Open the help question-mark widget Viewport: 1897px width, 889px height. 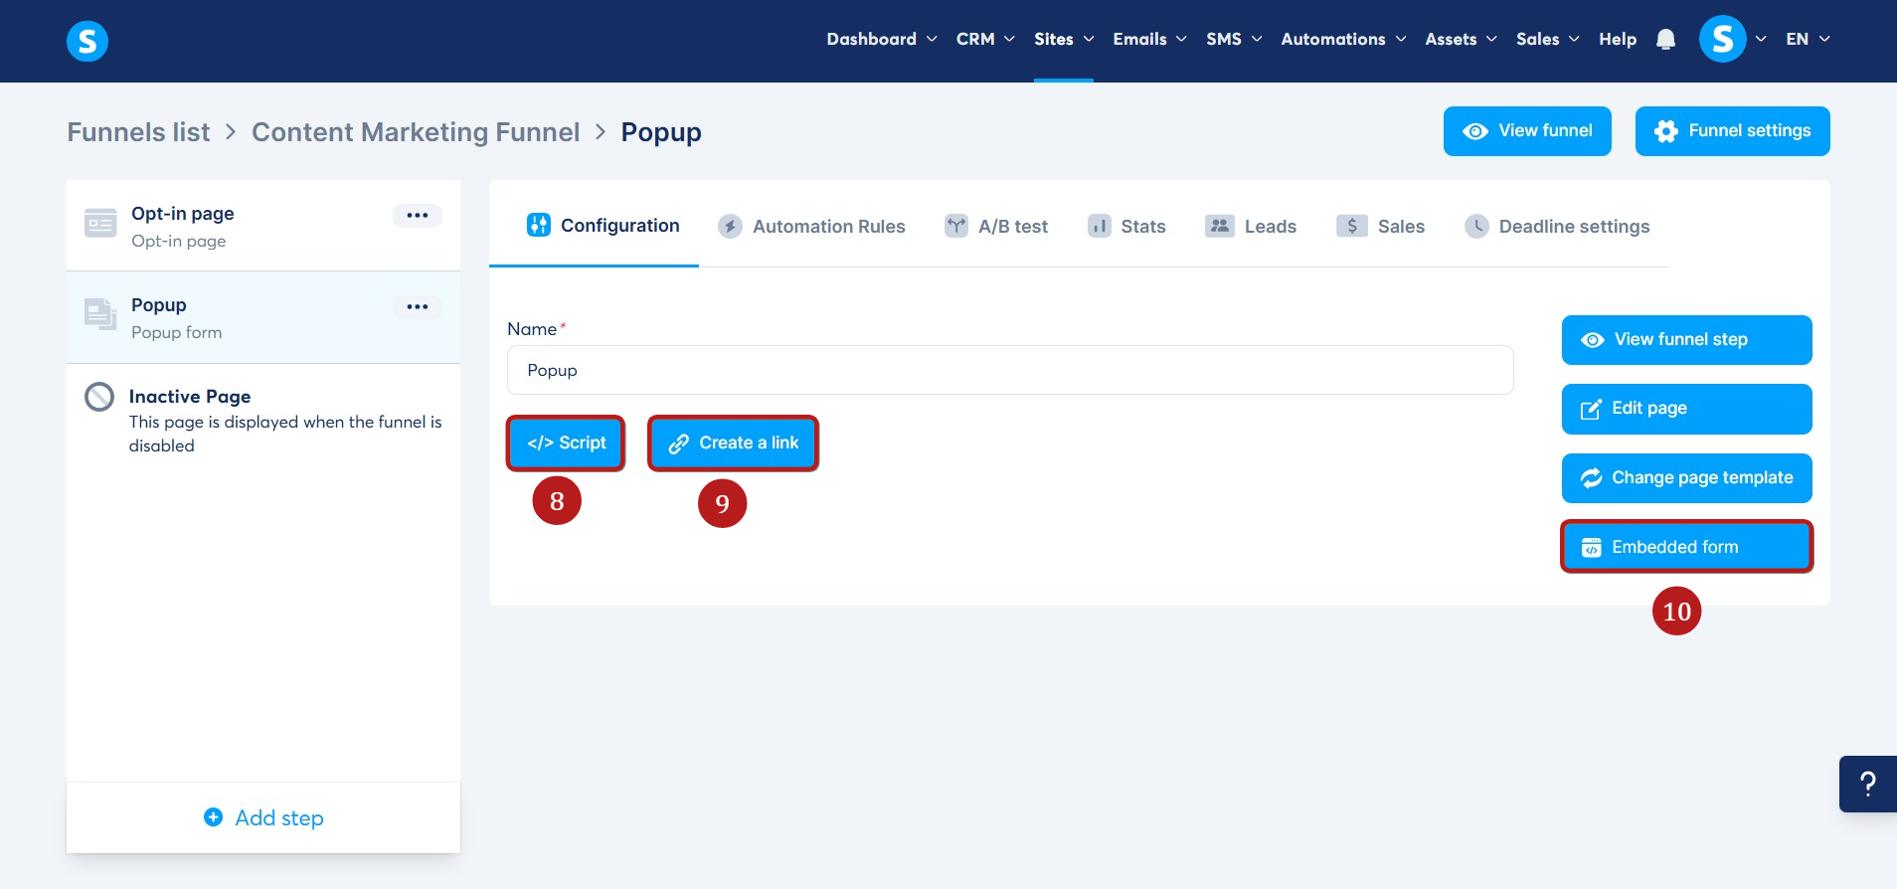point(1868,784)
